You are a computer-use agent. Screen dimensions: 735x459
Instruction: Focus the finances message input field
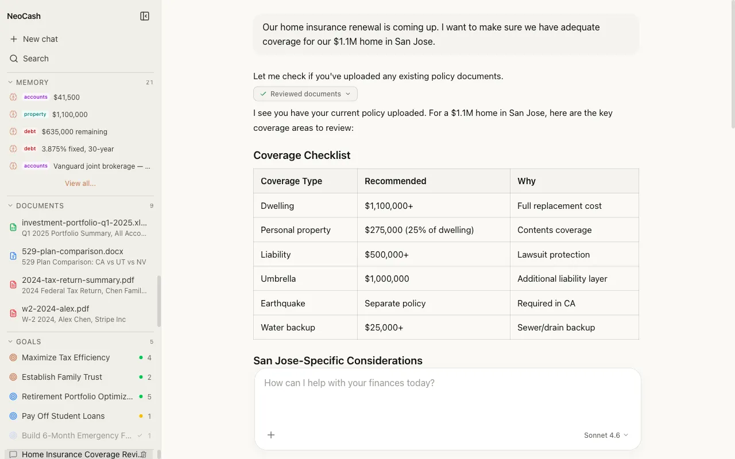pos(447,396)
